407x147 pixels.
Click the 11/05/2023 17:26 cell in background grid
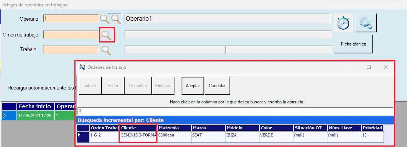tap(35, 116)
